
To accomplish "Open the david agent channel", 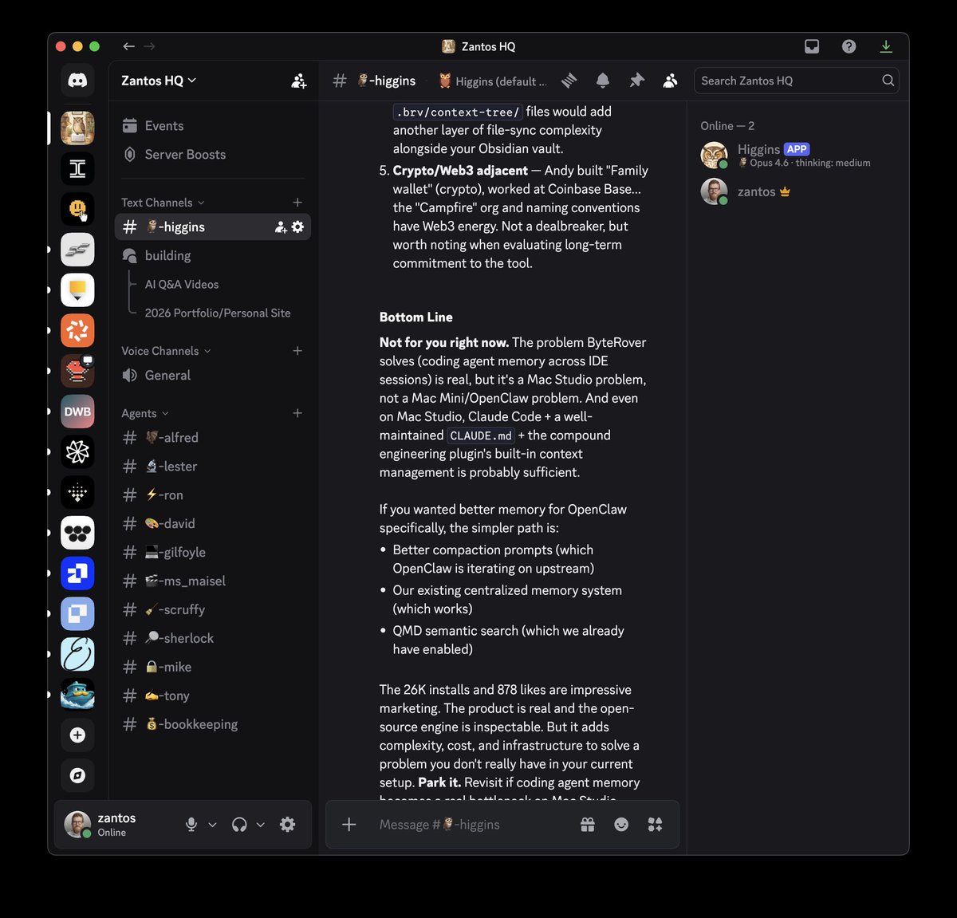I will pos(213,524).
